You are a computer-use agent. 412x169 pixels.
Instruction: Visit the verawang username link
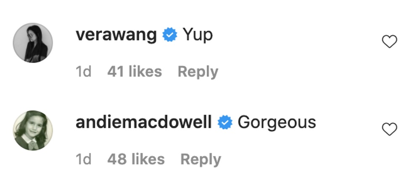(116, 35)
